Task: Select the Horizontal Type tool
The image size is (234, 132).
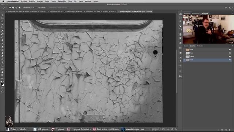Action: 2,63
